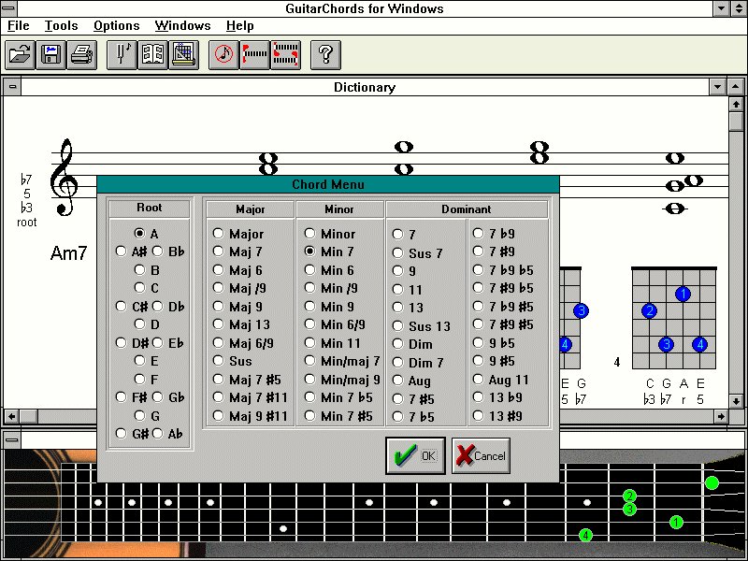Select the 7 #9 #5 chord option

(x=504, y=324)
